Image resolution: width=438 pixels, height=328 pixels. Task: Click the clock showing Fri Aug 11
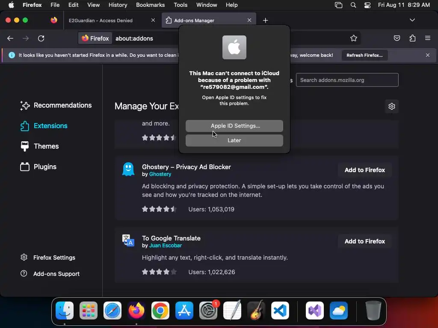(x=404, y=5)
